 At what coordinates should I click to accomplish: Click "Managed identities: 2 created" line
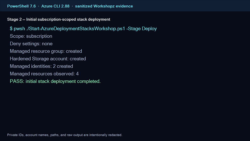coord(41,66)
